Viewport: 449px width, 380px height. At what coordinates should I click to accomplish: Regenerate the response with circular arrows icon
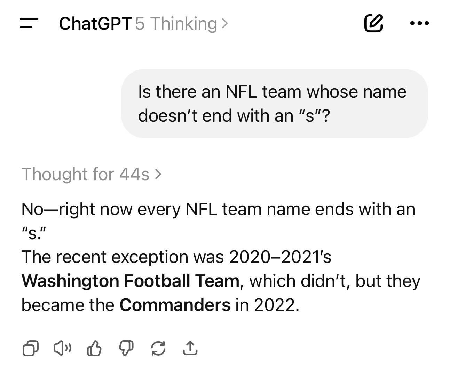tap(158, 348)
